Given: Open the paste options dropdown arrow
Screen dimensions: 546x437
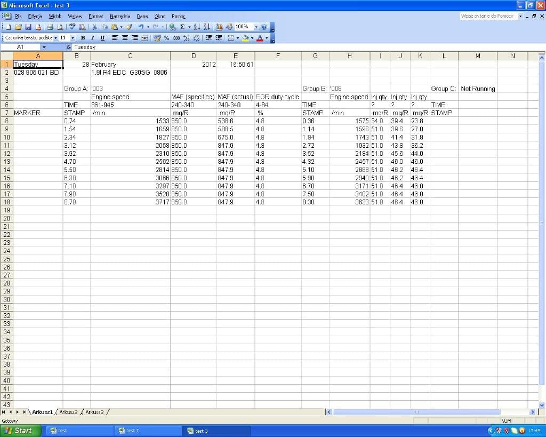Looking at the screenshot, I should [121, 27].
